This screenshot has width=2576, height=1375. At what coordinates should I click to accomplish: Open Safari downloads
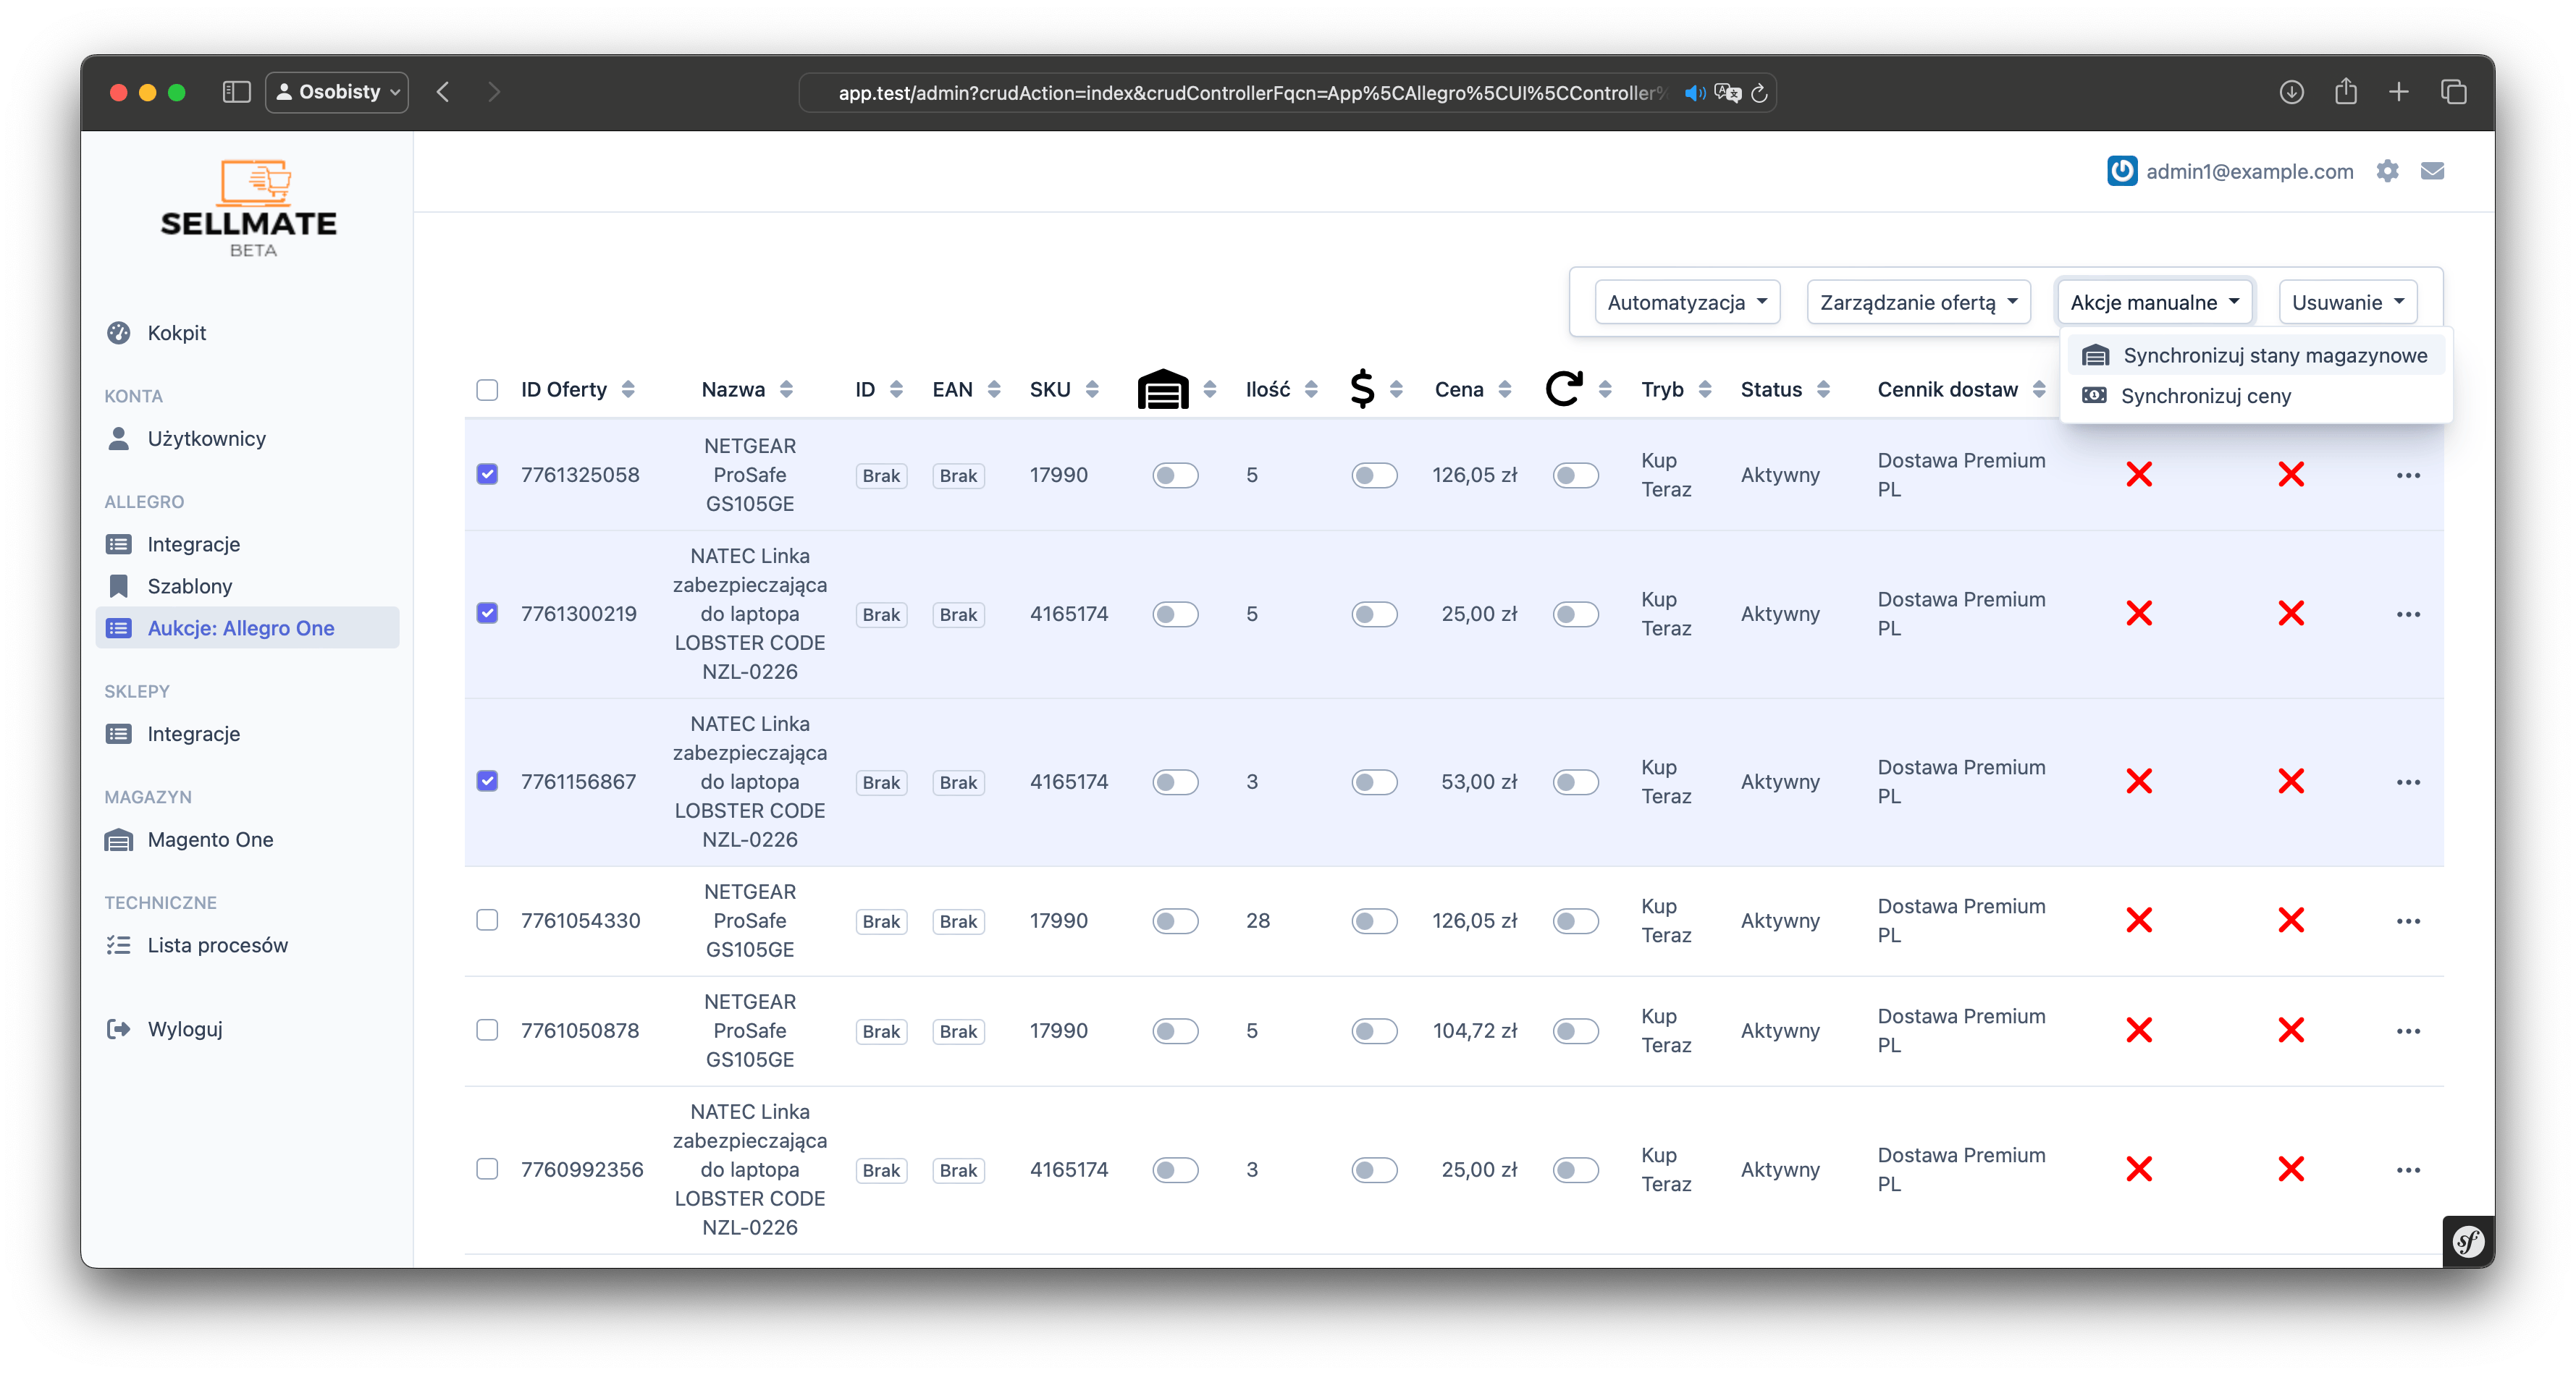pos(2291,92)
